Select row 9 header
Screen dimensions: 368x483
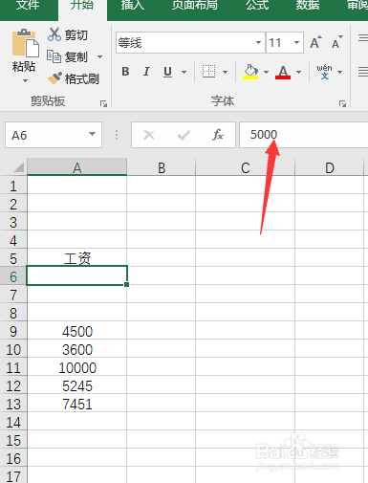[x=13, y=331]
